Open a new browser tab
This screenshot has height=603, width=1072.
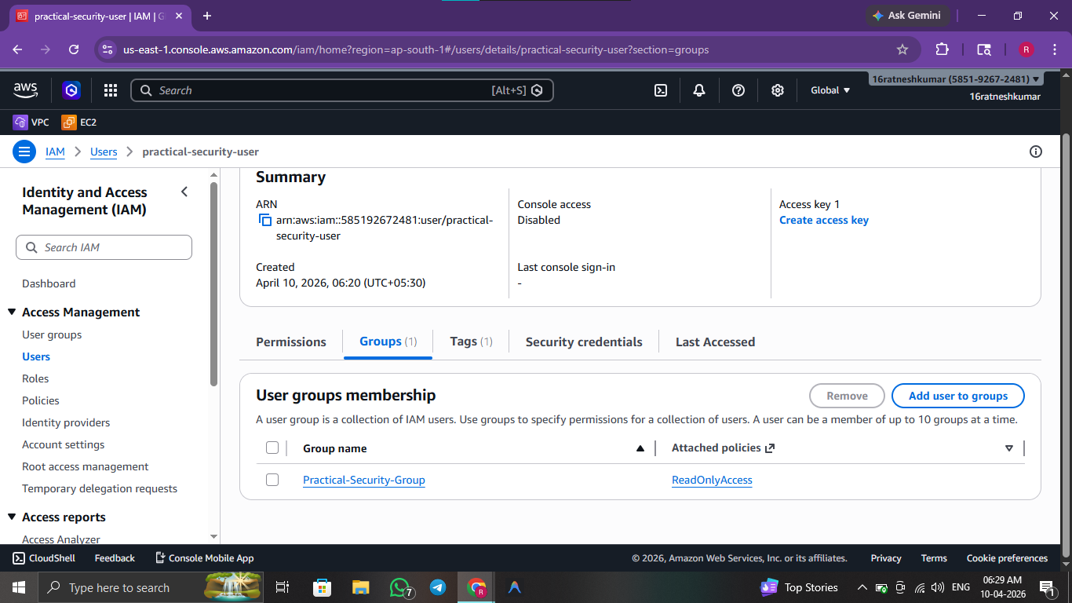(x=207, y=16)
